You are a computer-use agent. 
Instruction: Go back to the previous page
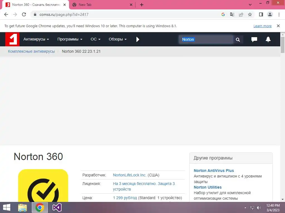pos(6,14)
